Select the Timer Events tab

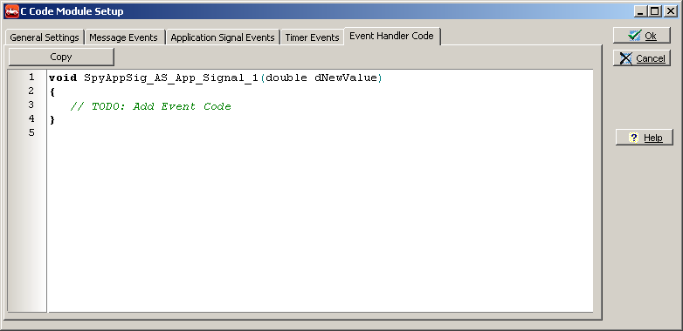coord(312,37)
